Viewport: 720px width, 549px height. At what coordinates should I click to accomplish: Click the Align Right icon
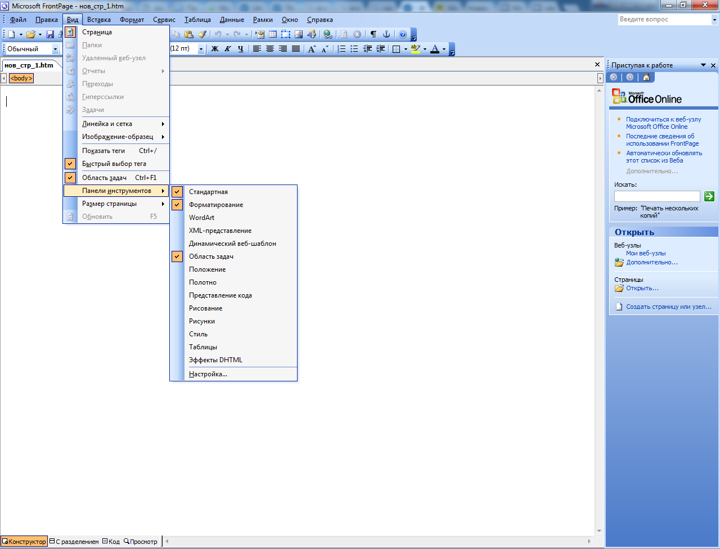[x=283, y=49]
